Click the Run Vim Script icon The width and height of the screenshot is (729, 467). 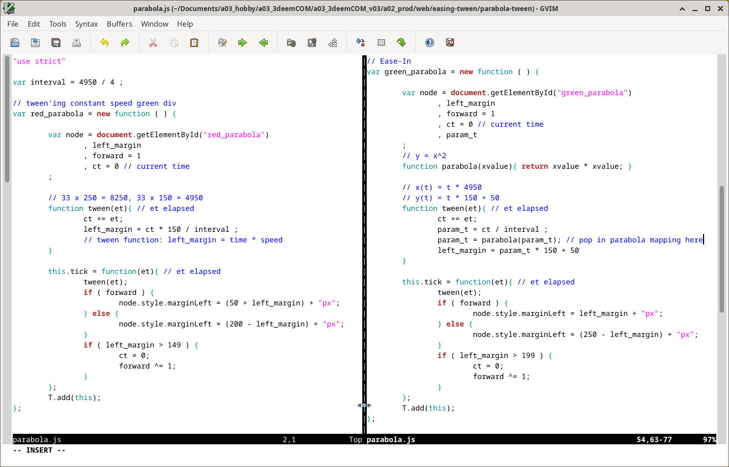[332, 43]
